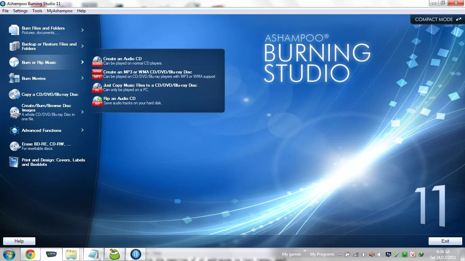Open Copy a CD/DVD/Blu-ray Disc
The width and height of the screenshot is (465, 261).
coord(50,94)
